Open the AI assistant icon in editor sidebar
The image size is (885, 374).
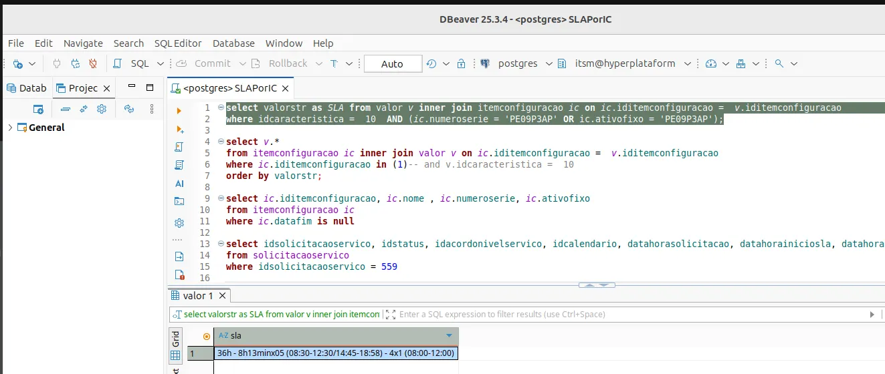pos(179,183)
